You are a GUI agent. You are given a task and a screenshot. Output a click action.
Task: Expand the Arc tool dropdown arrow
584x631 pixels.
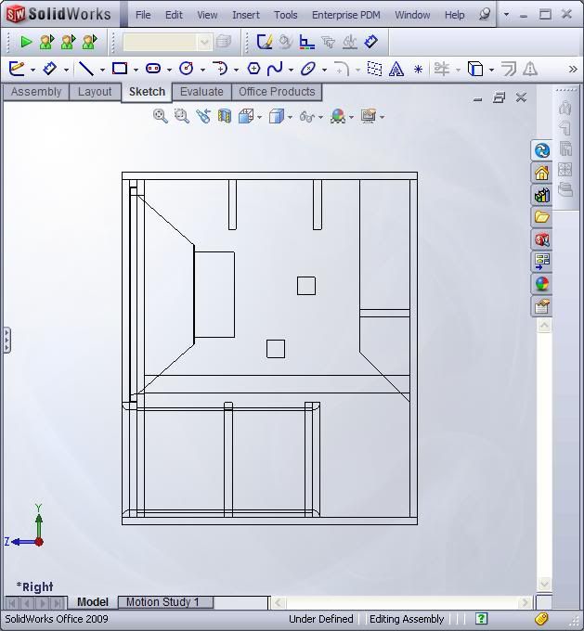tap(236, 70)
